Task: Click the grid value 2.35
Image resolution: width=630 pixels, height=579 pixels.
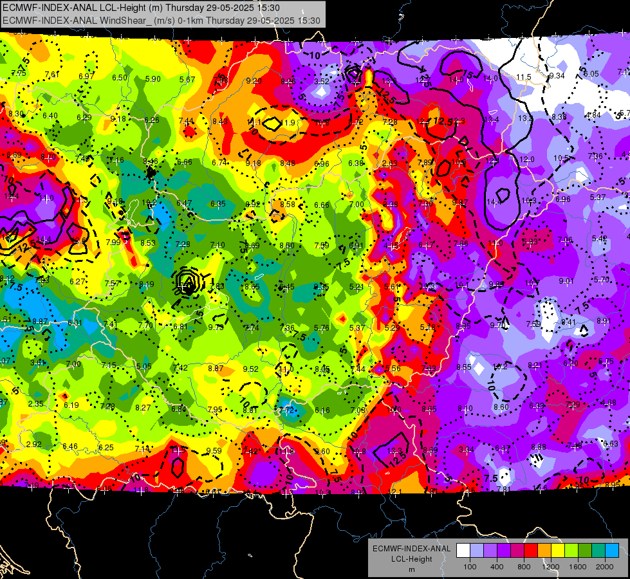Action: 36,403
